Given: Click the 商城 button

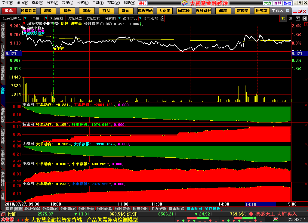Looking at the screenshot, I should (x=278, y=3).
